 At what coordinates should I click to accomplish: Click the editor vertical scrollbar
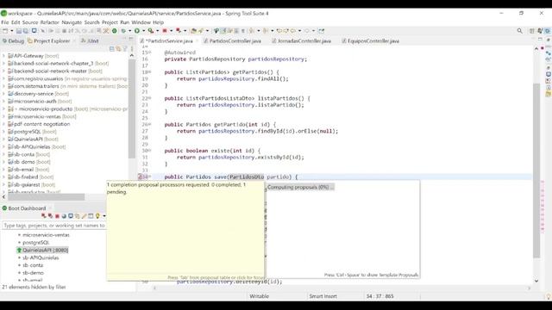point(536,170)
